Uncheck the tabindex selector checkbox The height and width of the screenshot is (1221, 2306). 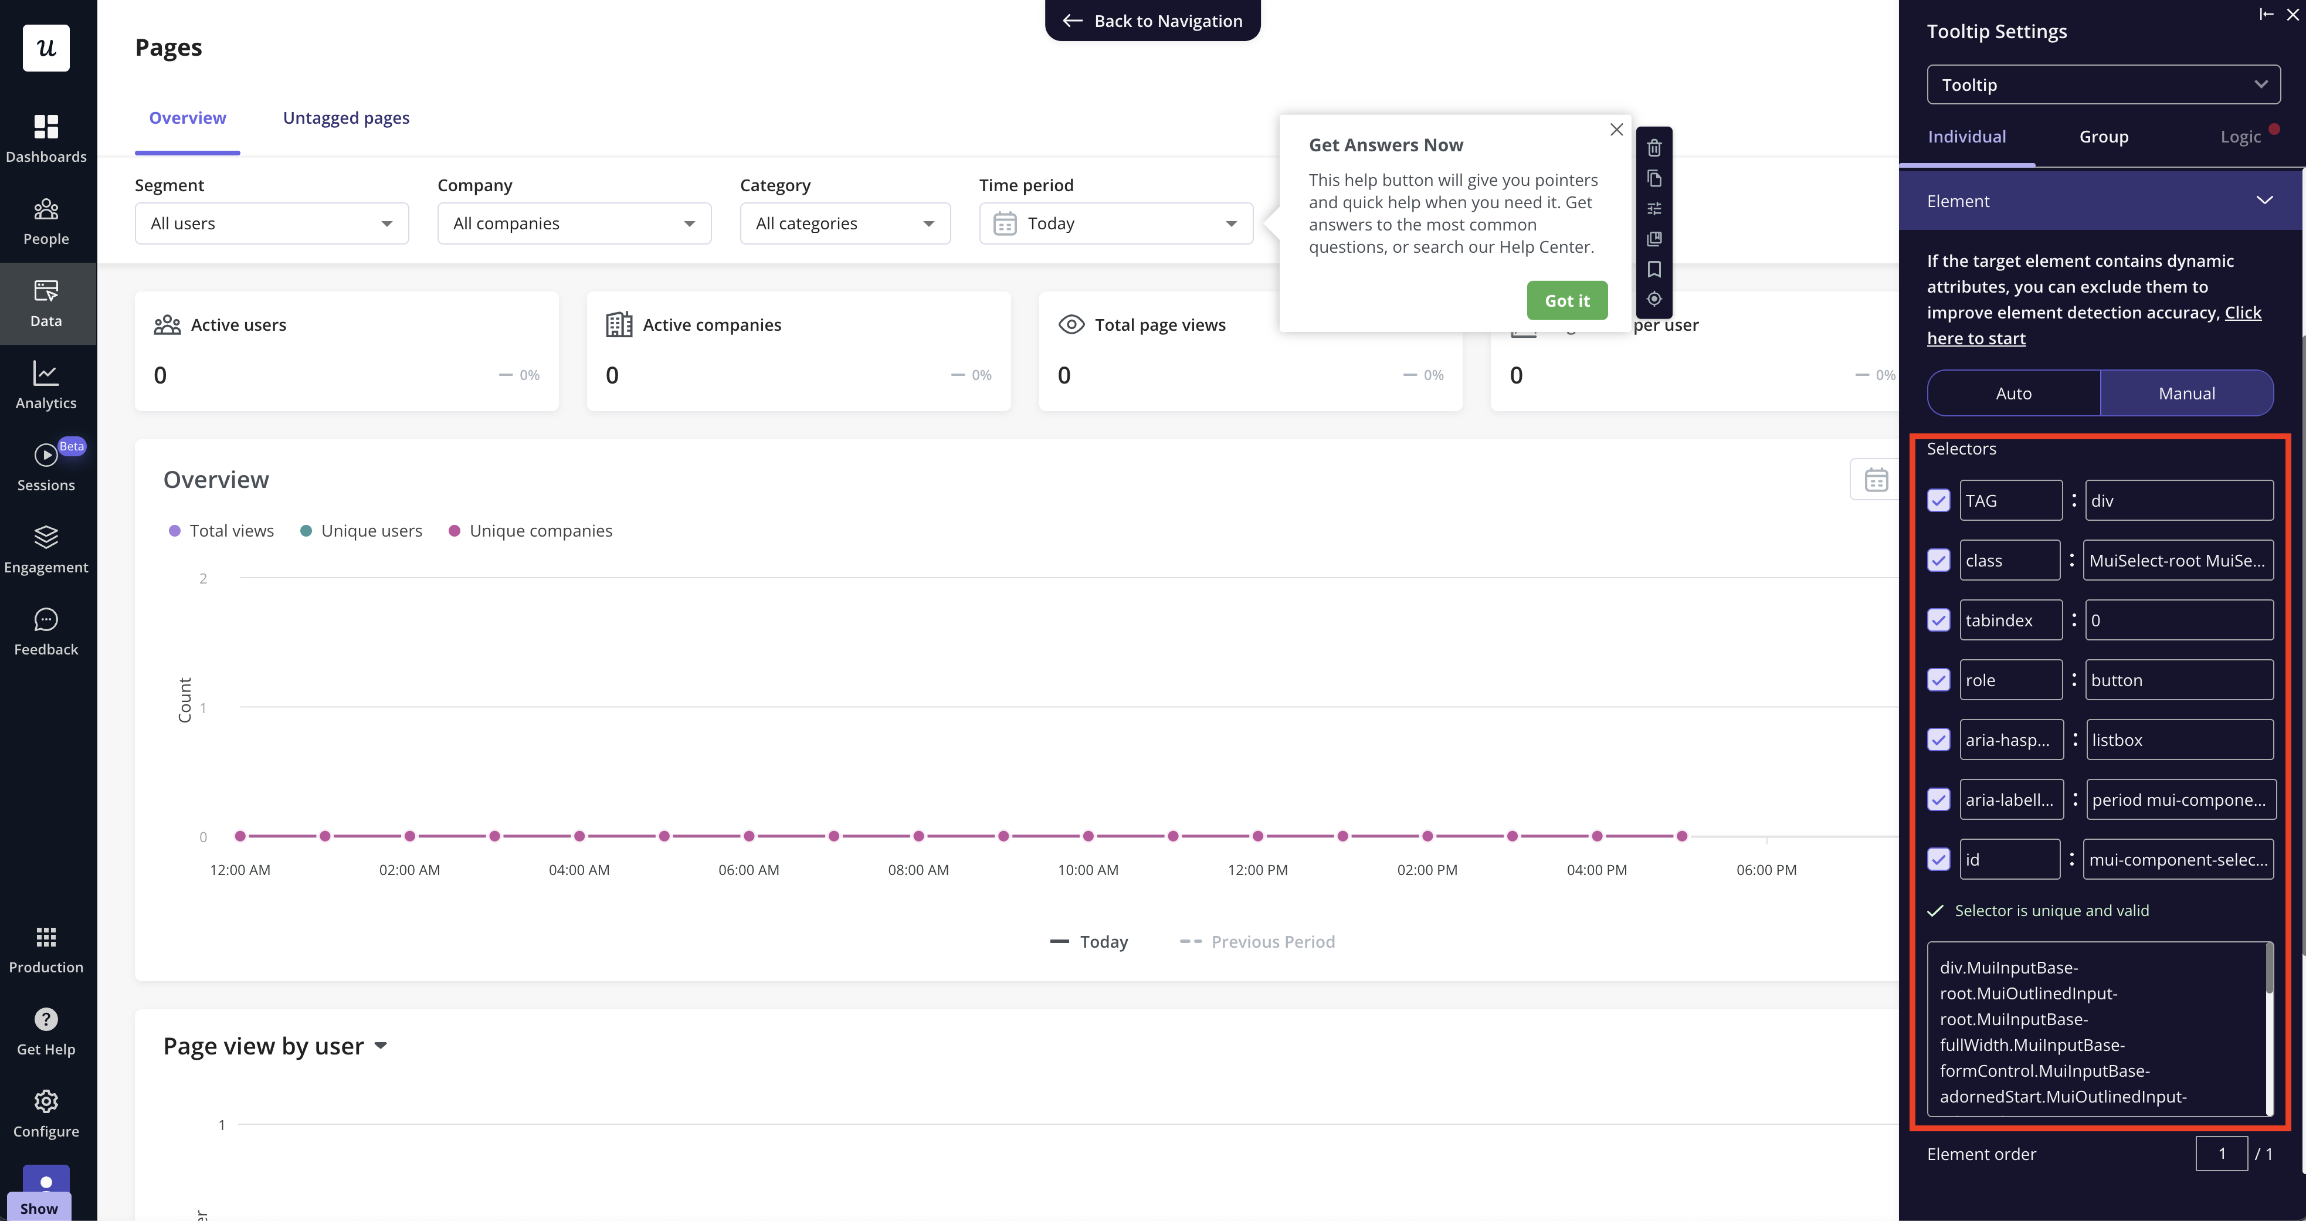[x=1938, y=620]
